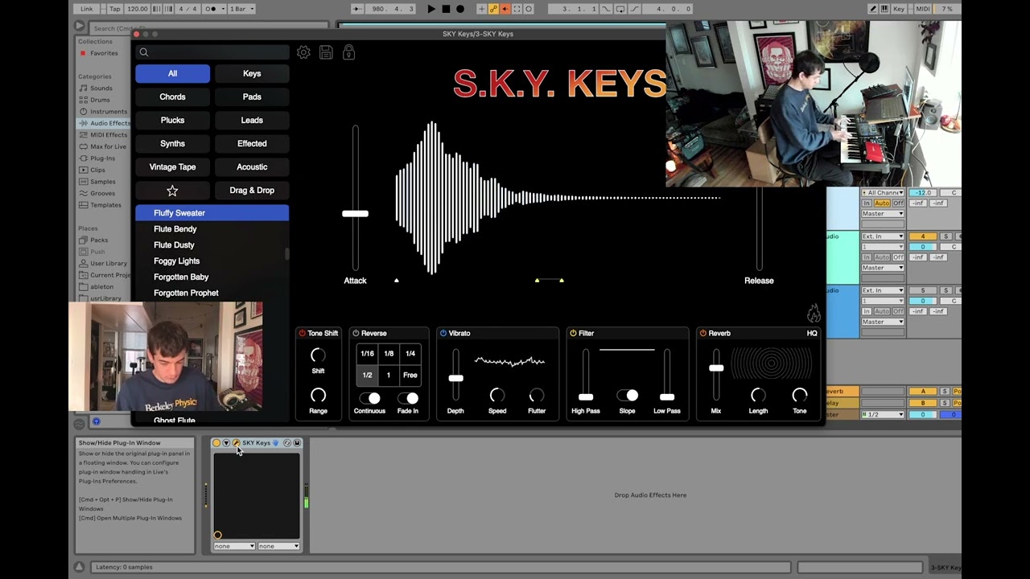This screenshot has width=1030, height=579.
Task: Adjust the Vibrato Depth slider handle
Action: (456, 378)
